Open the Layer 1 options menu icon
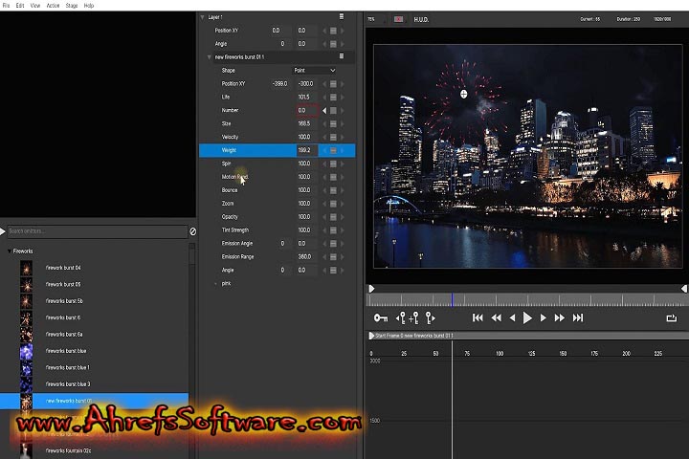Viewport: 689px width, 459px height. (x=342, y=16)
